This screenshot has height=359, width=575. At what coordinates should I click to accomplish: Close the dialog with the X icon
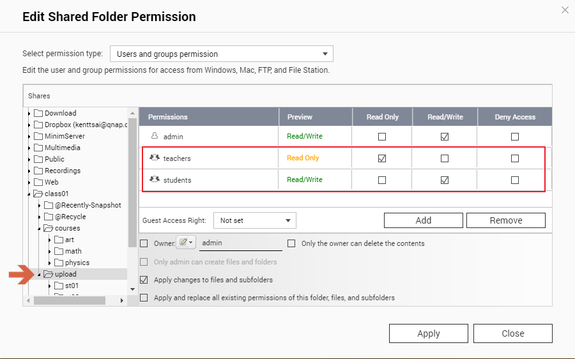[564, 10]
